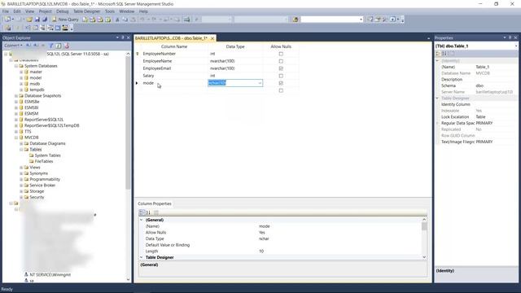Uncheck Allow Nulls for EmployeeEmail
This screenshot has width=521, height=293.
tap(281, 68)
